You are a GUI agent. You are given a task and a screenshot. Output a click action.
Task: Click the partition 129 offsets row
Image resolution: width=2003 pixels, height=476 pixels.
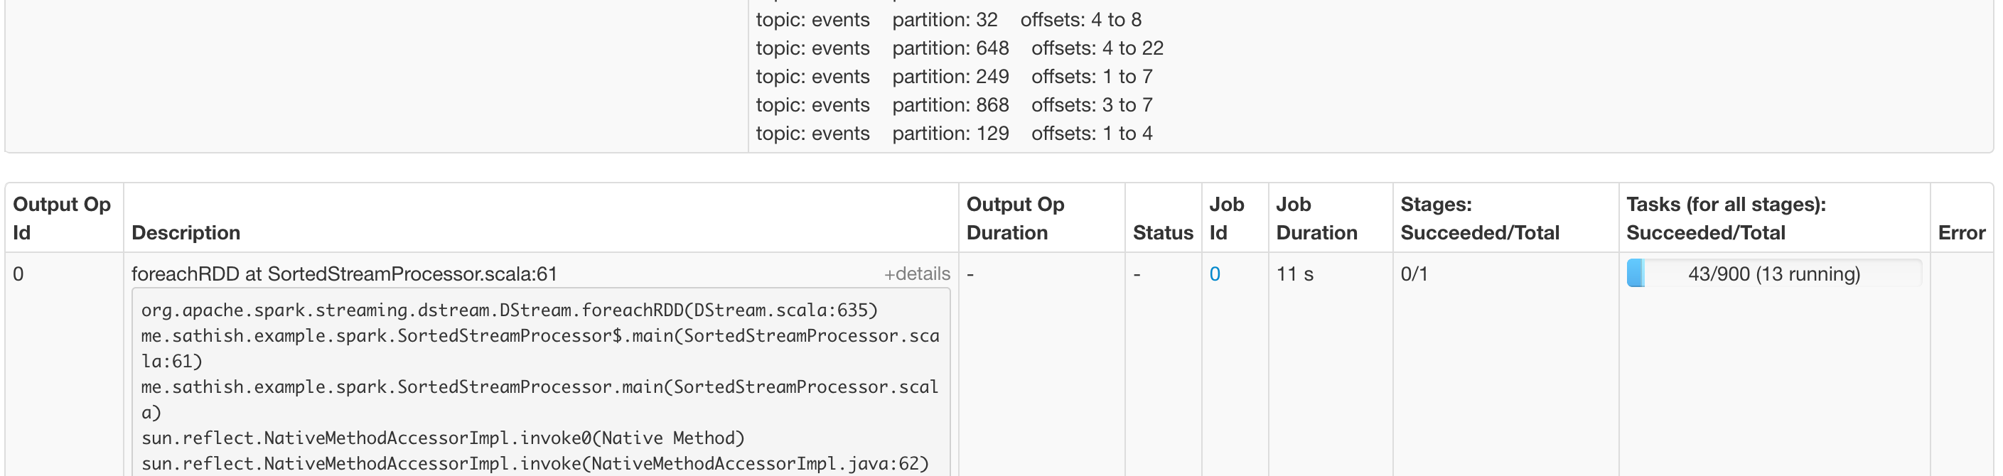tap(954, 133)
